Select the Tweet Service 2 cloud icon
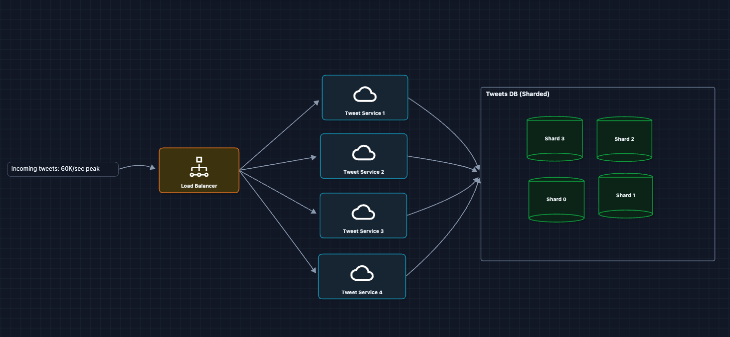Image resolution: width=730 pixels, height=337 pixels. [364, 153]
